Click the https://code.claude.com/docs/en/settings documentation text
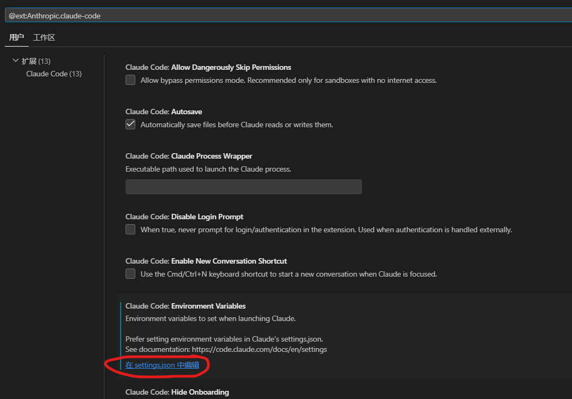Image resolution: width=572 pixels, height=399 pixels. tap(259, 349)
